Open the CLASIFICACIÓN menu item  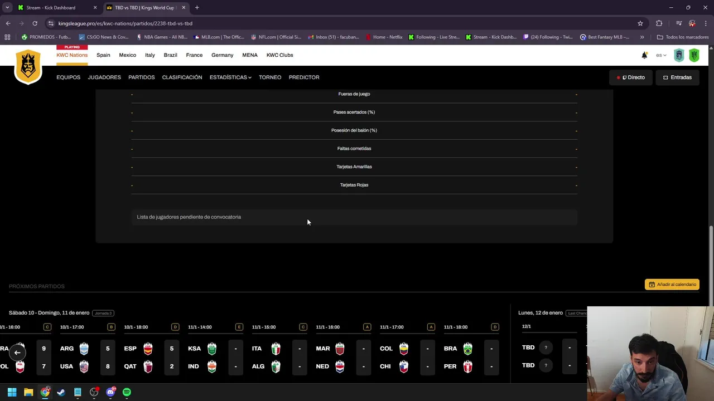coord(182,77)
